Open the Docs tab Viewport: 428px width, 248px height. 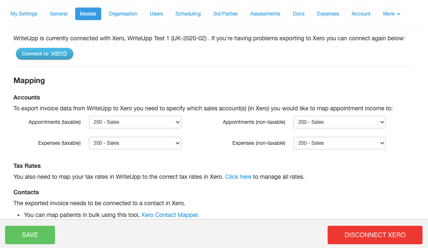[x=299, y=14]
